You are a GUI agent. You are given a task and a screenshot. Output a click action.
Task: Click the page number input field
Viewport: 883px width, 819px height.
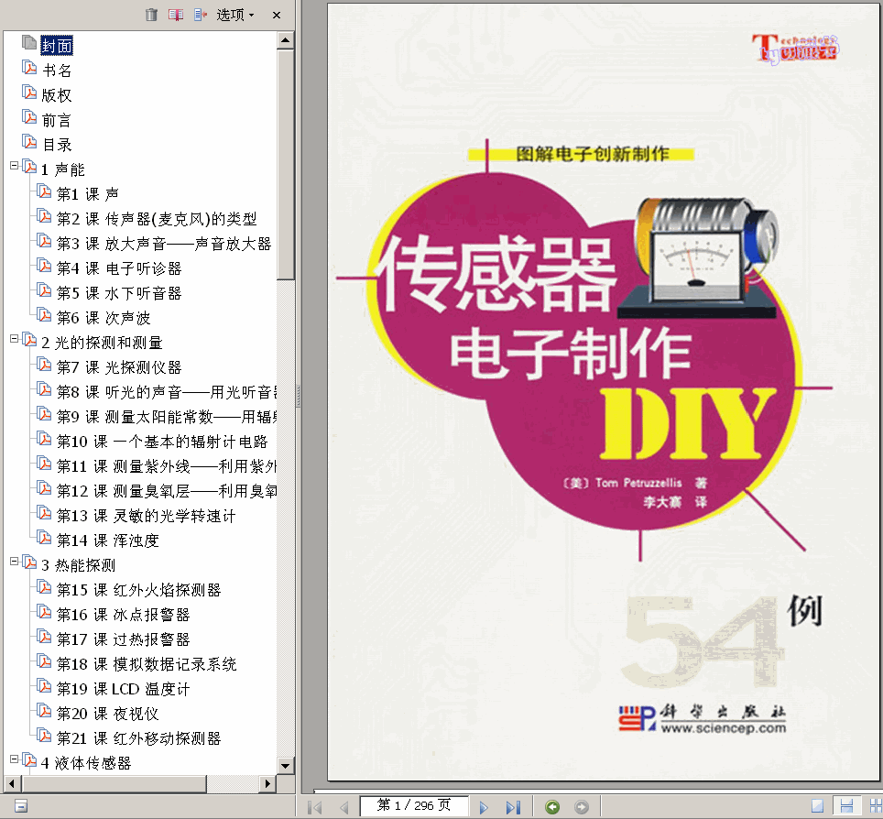pos(414,806)
